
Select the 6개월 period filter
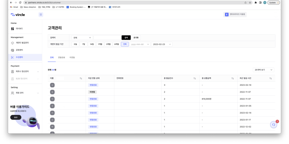(x=117, y=44)
